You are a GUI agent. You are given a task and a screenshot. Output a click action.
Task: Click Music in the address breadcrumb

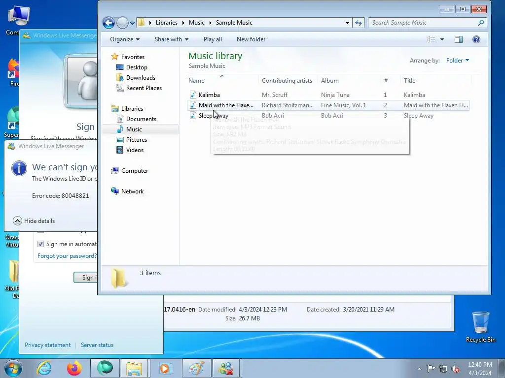(196, 23)
